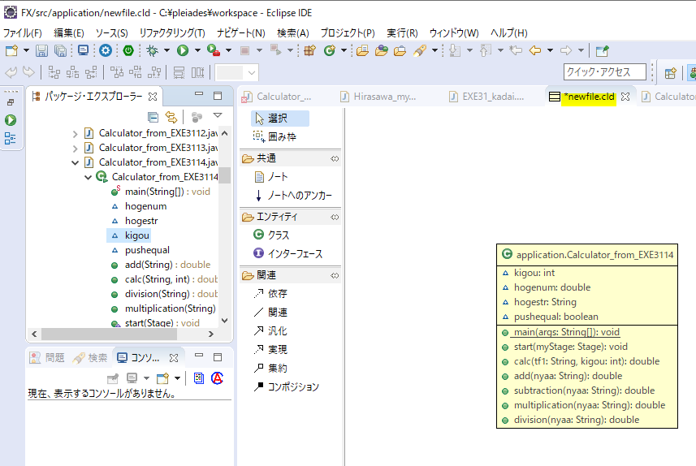Click Package Explorer scroll down arrow
The image size is (696, 466).
[x=225, y=321]
